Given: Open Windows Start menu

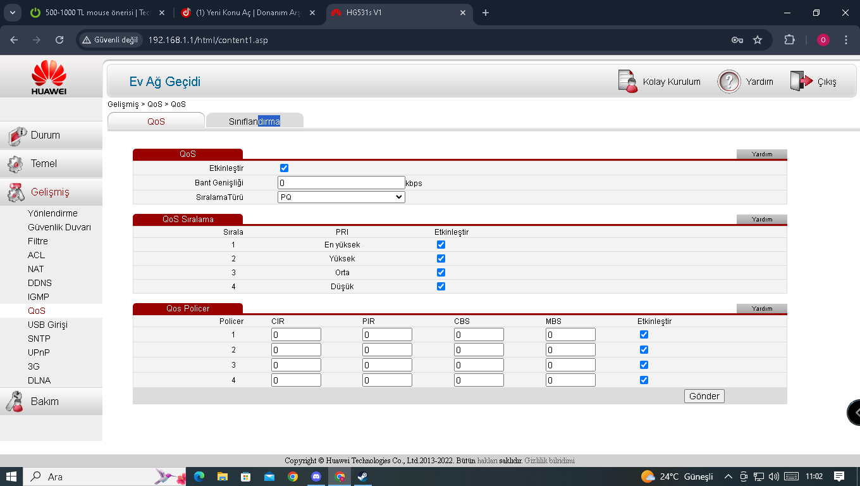Looking at the screenshot, I should coord(11,477).
